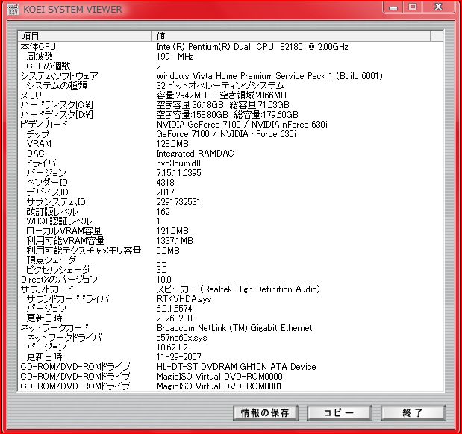Click the 6.0.1.5574 version value

click(174, 309)
